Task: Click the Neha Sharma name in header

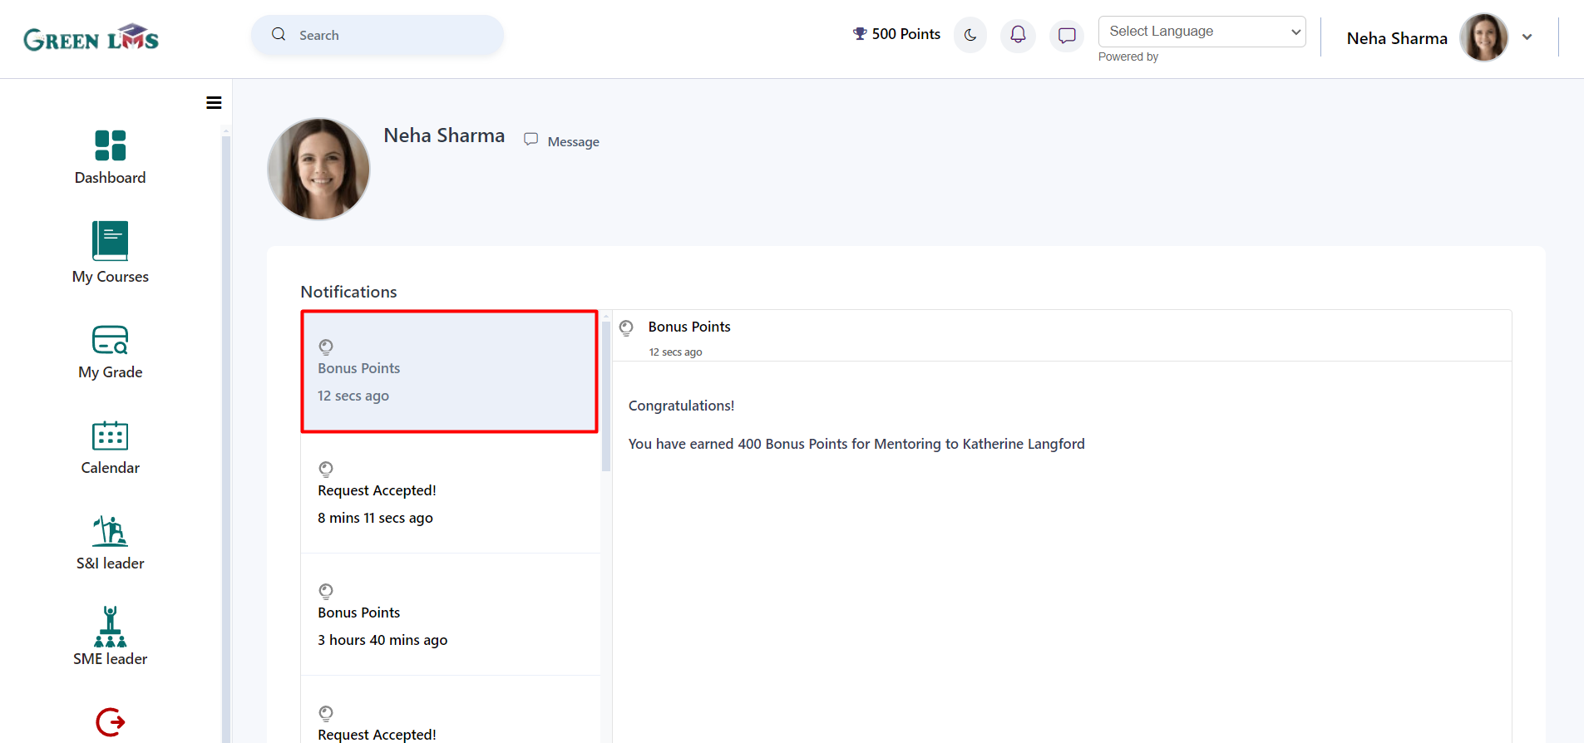Action: click(x=1397, y=38)
